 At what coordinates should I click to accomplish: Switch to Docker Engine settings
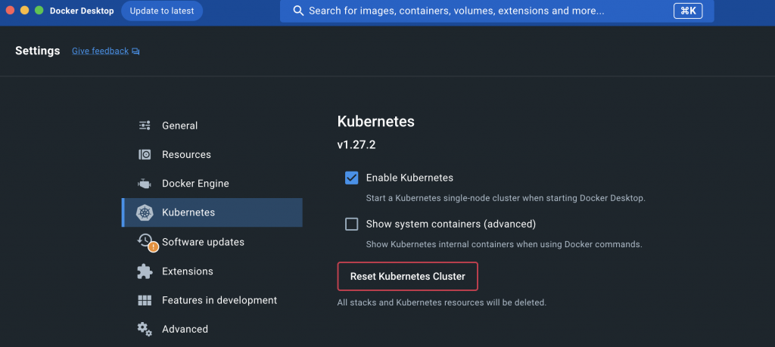pos(195,184)
